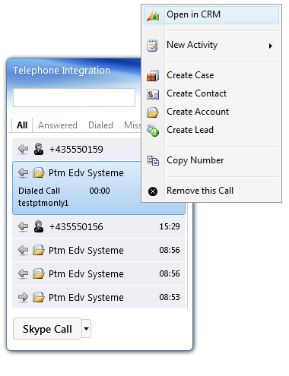The image size is (289, 376).
Task: Click the Create Account folder icon
Action: [153, 112]
